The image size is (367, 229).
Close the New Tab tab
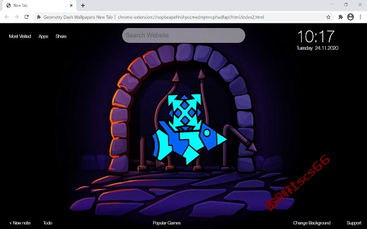click(x=71, y=5)
